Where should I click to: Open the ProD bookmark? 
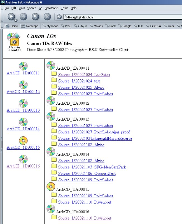pos(66,26)
